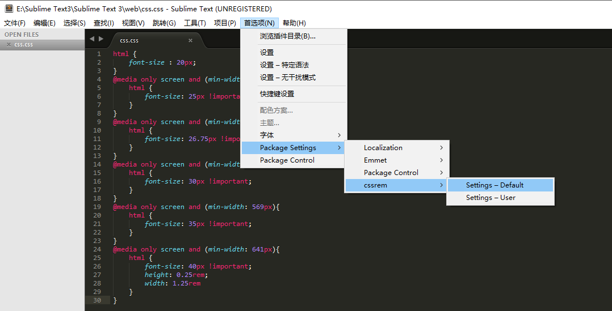Open the 项目(P) menu

(x=225, y=23)
